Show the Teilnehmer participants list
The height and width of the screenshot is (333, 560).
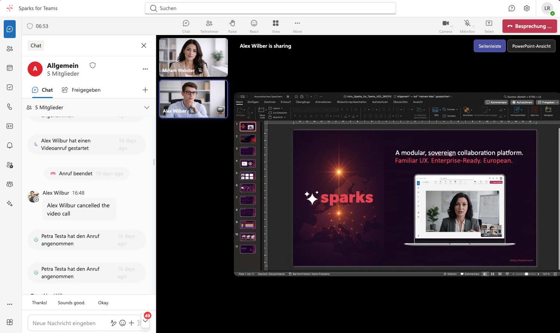209,26
